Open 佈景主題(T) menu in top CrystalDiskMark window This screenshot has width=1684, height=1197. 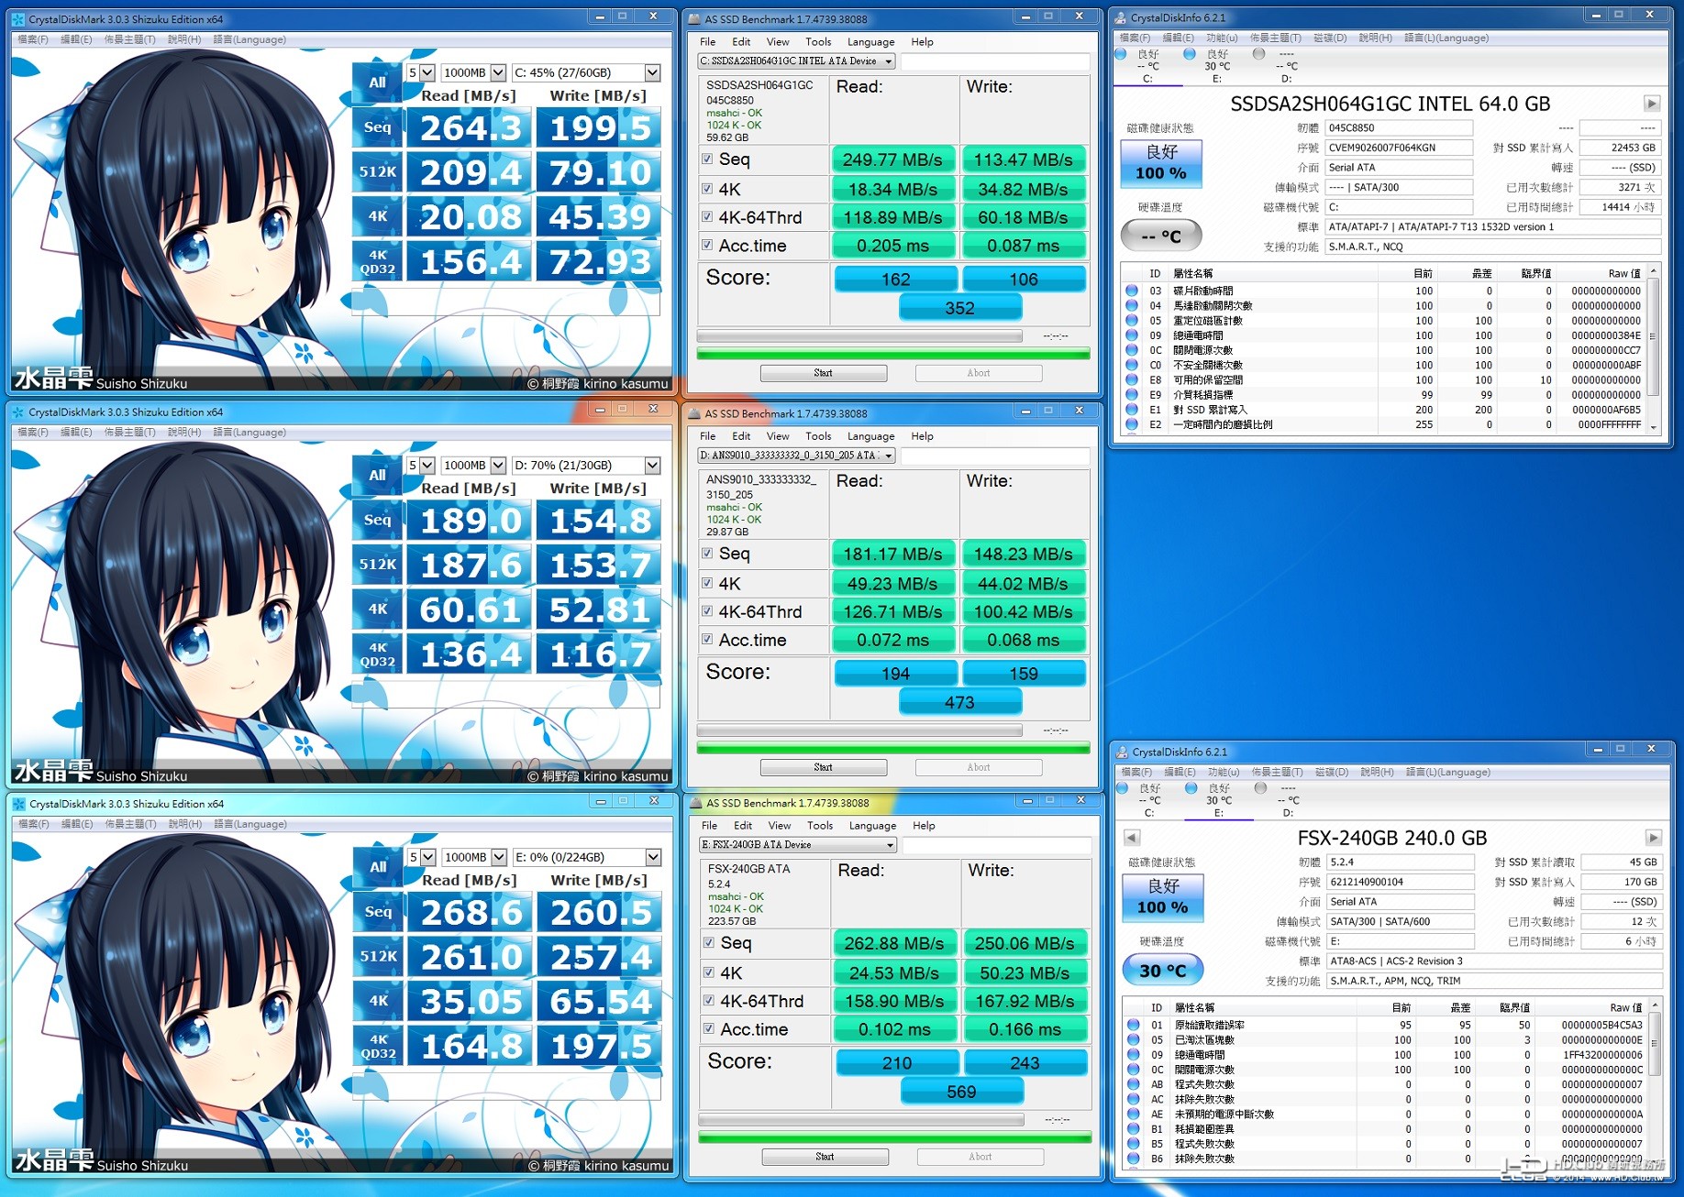pyautogui.click(x=130, y=39)
